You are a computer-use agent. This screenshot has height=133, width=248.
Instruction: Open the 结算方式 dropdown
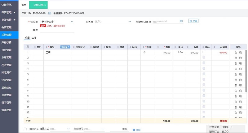(x=60, y=129)
